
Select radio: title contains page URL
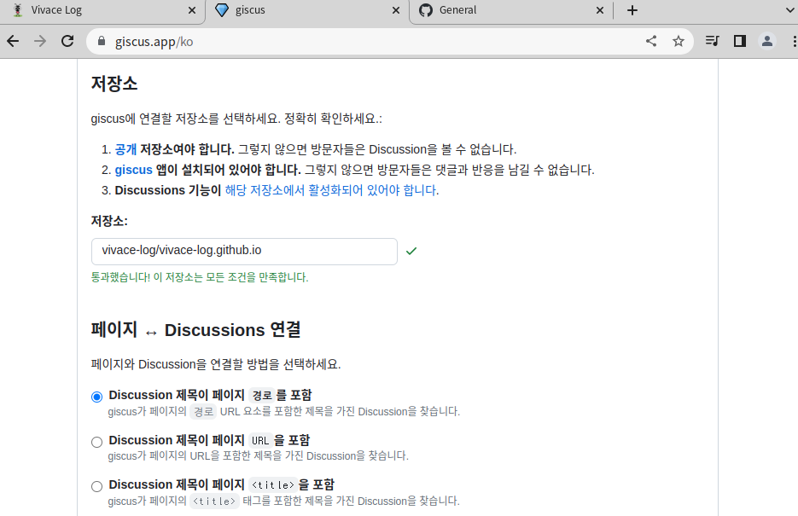[96, 442]
